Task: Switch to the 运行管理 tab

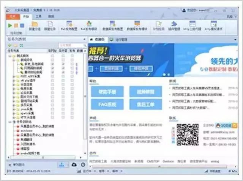Action: [121, 39]
